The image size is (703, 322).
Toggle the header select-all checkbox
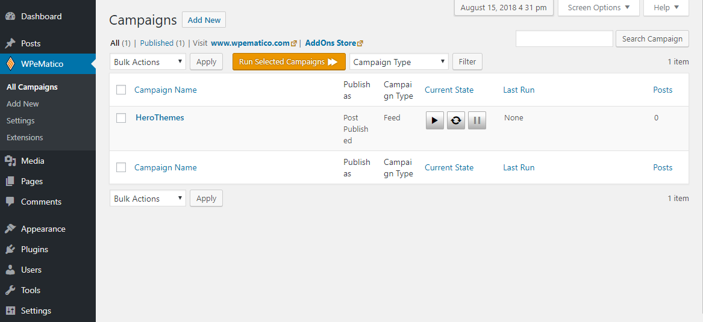point(121,90)
